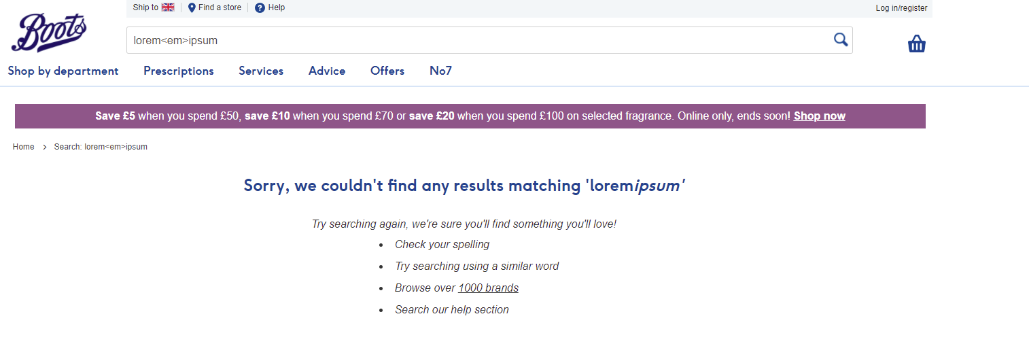This screenshot has height=346, width=1029.
Task: Follow the Shop now link in the banner
Action: coord(820,116)
